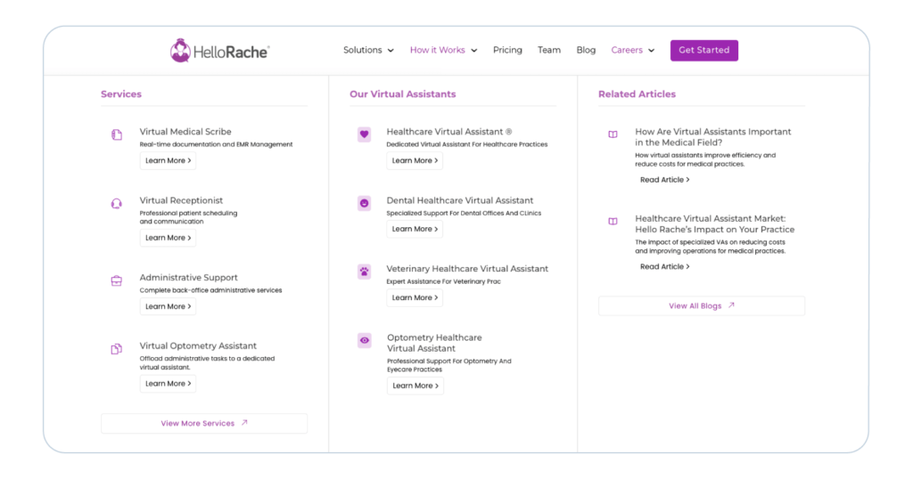Expand the How it Works chevron

coord(474,51)
